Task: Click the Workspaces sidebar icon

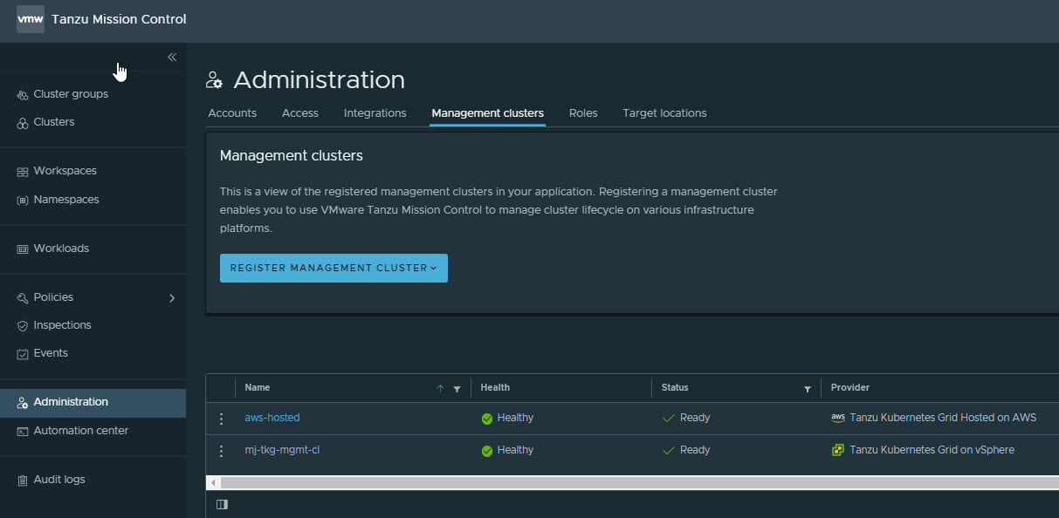Action: [x=24, y=172]
